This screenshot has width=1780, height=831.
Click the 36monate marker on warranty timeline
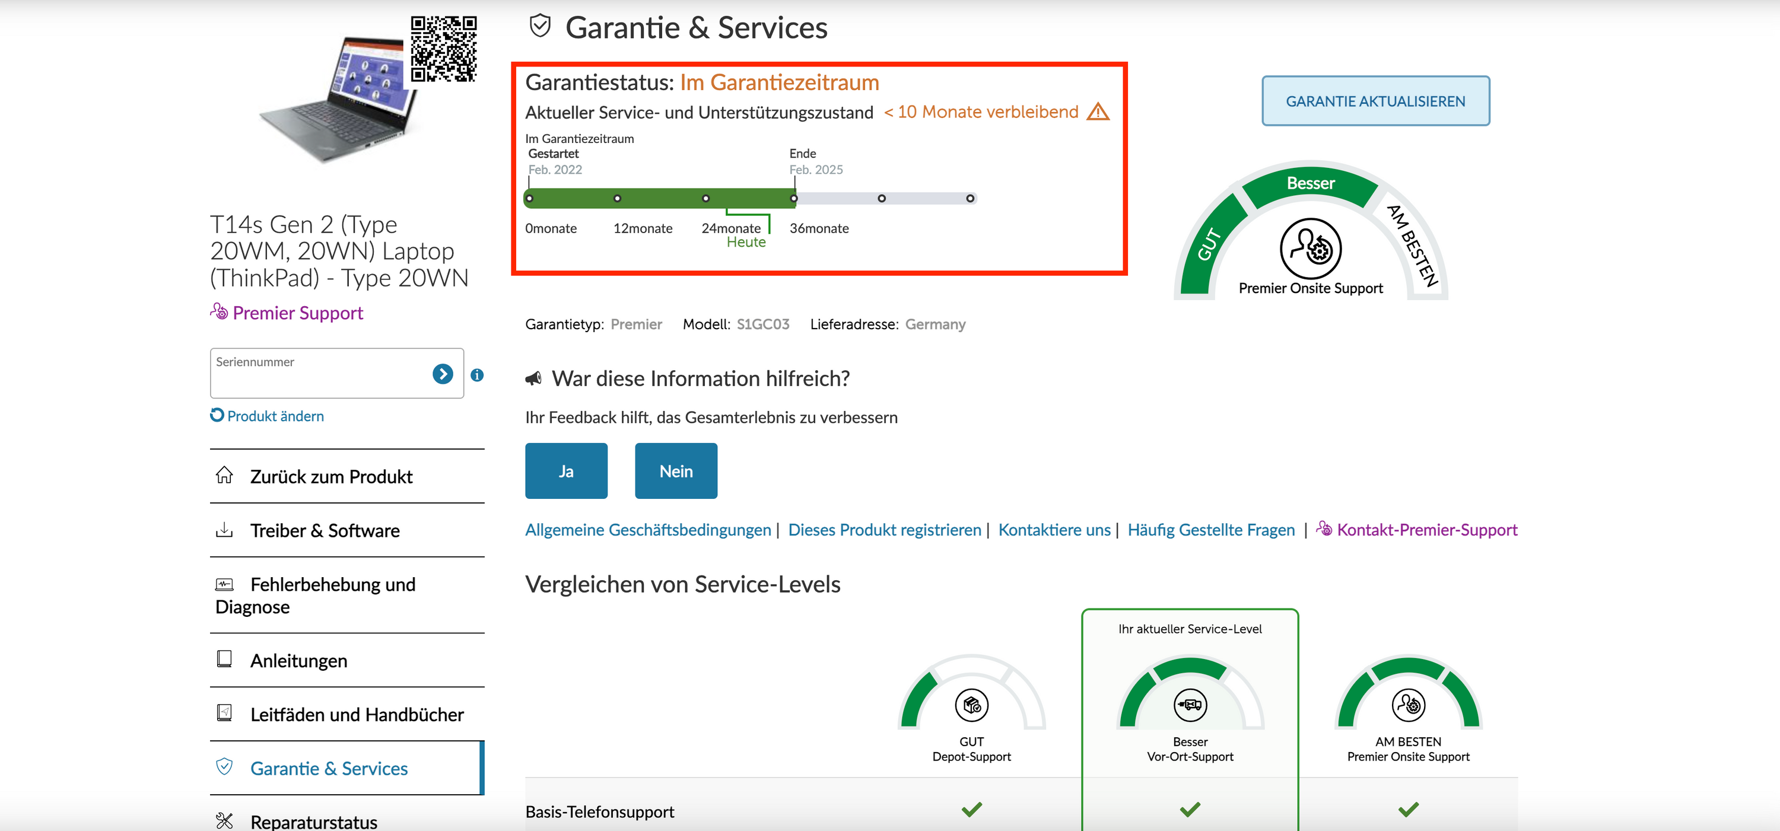click(x=794, y=199)
